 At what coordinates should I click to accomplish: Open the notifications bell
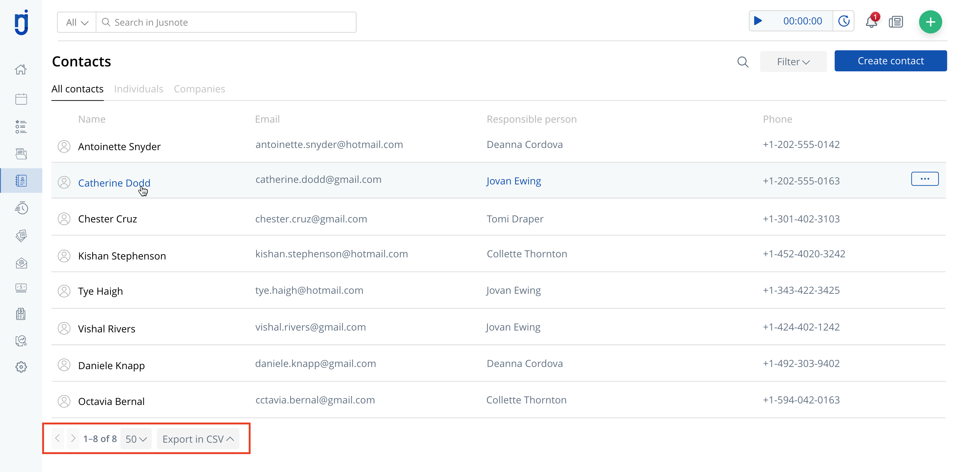(871, 21)
